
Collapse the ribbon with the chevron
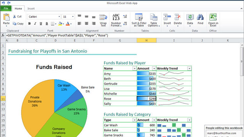[241, 9]
